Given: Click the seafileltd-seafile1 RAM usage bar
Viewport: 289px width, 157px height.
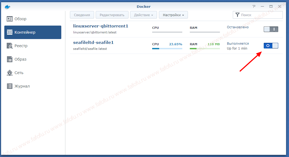Looking at the screenshot, I should click(x=205, y=48).
